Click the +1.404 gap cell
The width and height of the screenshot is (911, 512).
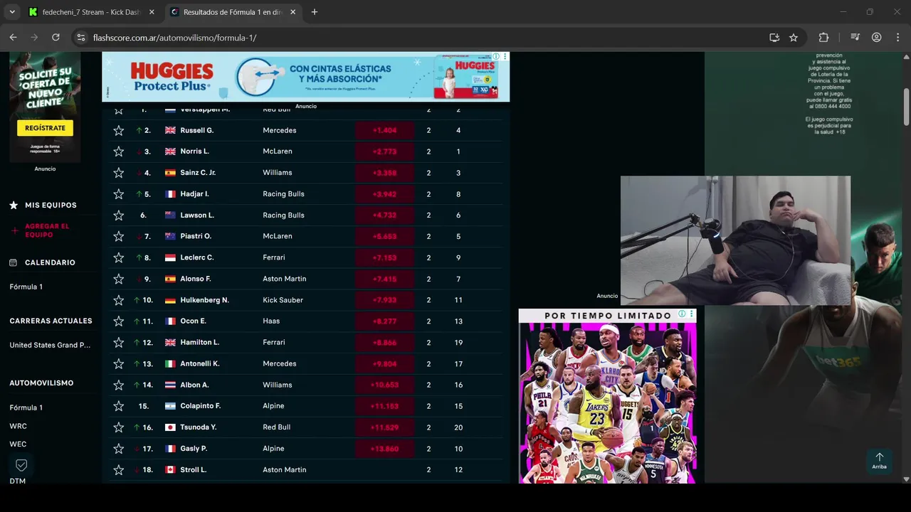[384, 130]
